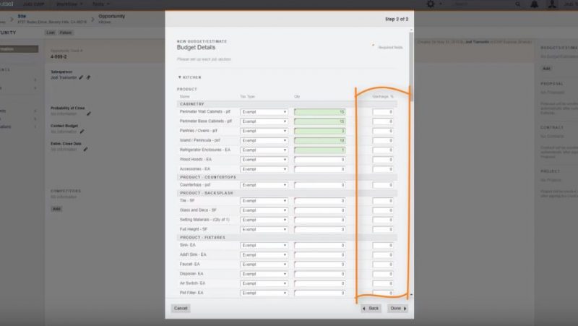
Task: Open Tax Type dropdown for Perimeter Wall Cabinets
Action: pyautogui.click(x=264, y=112)
